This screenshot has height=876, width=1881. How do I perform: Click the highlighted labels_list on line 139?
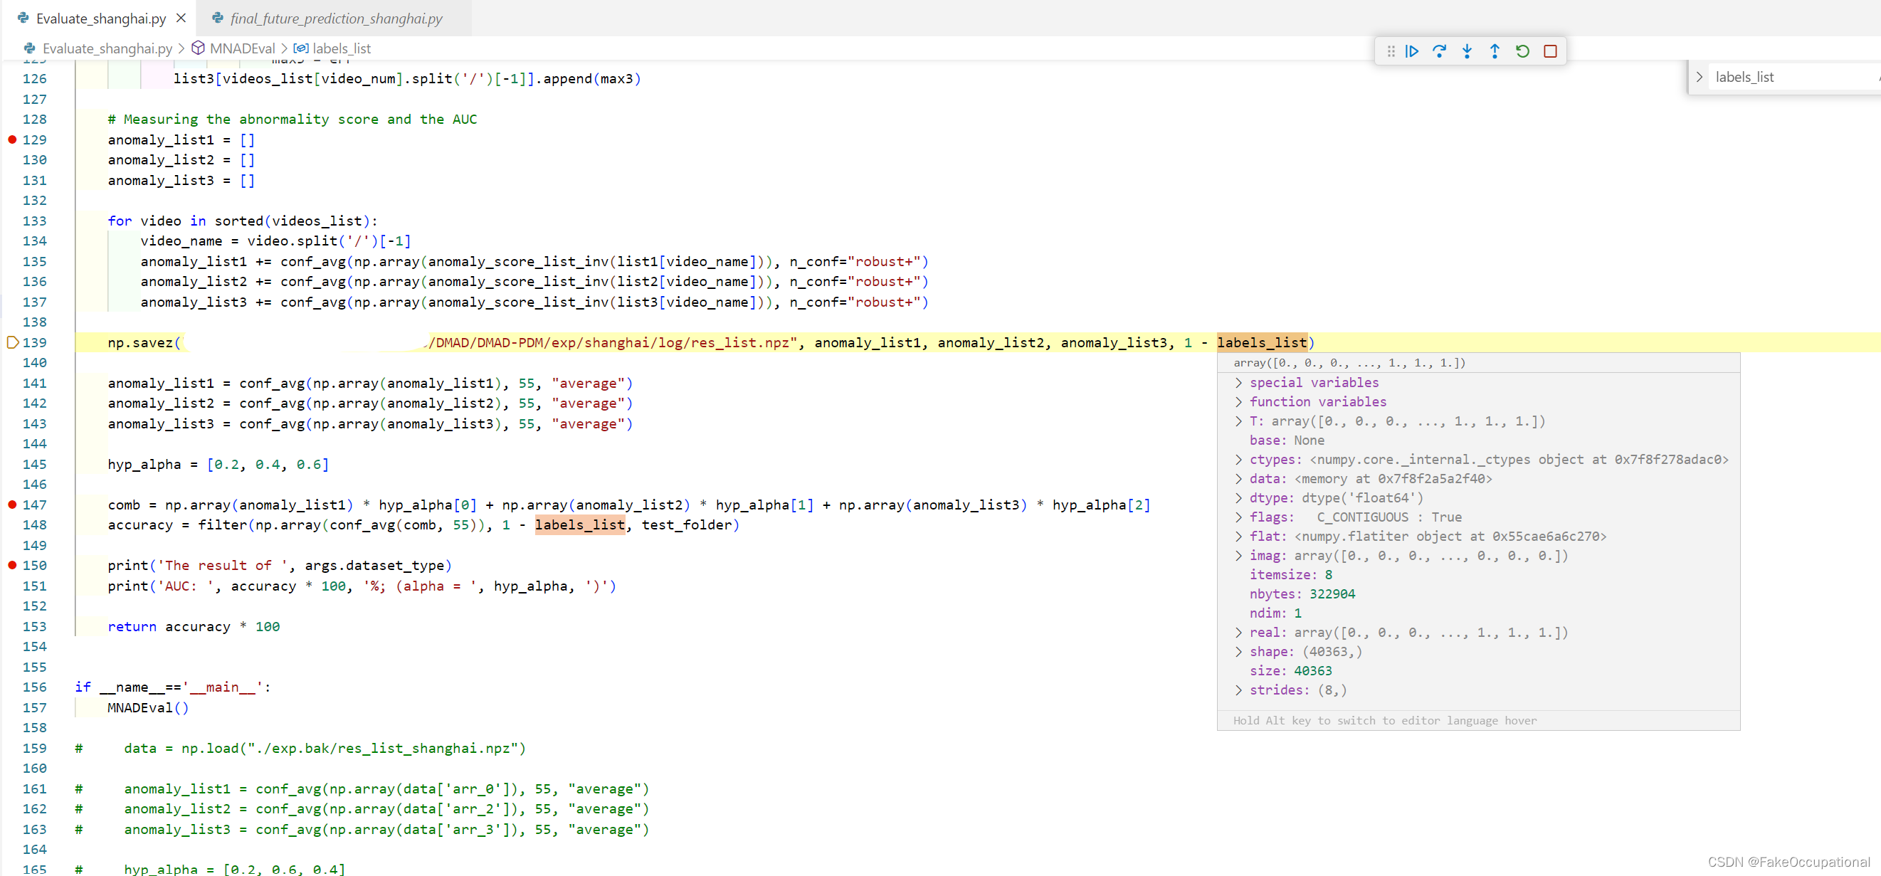1262,342
